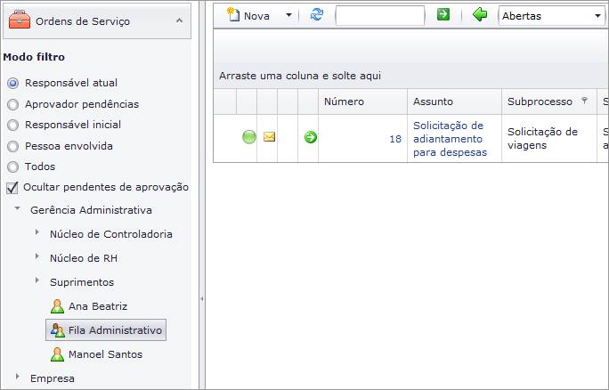Click Ana Beatriz user icon
Screen dimensions: 609x390
(57, 306)
